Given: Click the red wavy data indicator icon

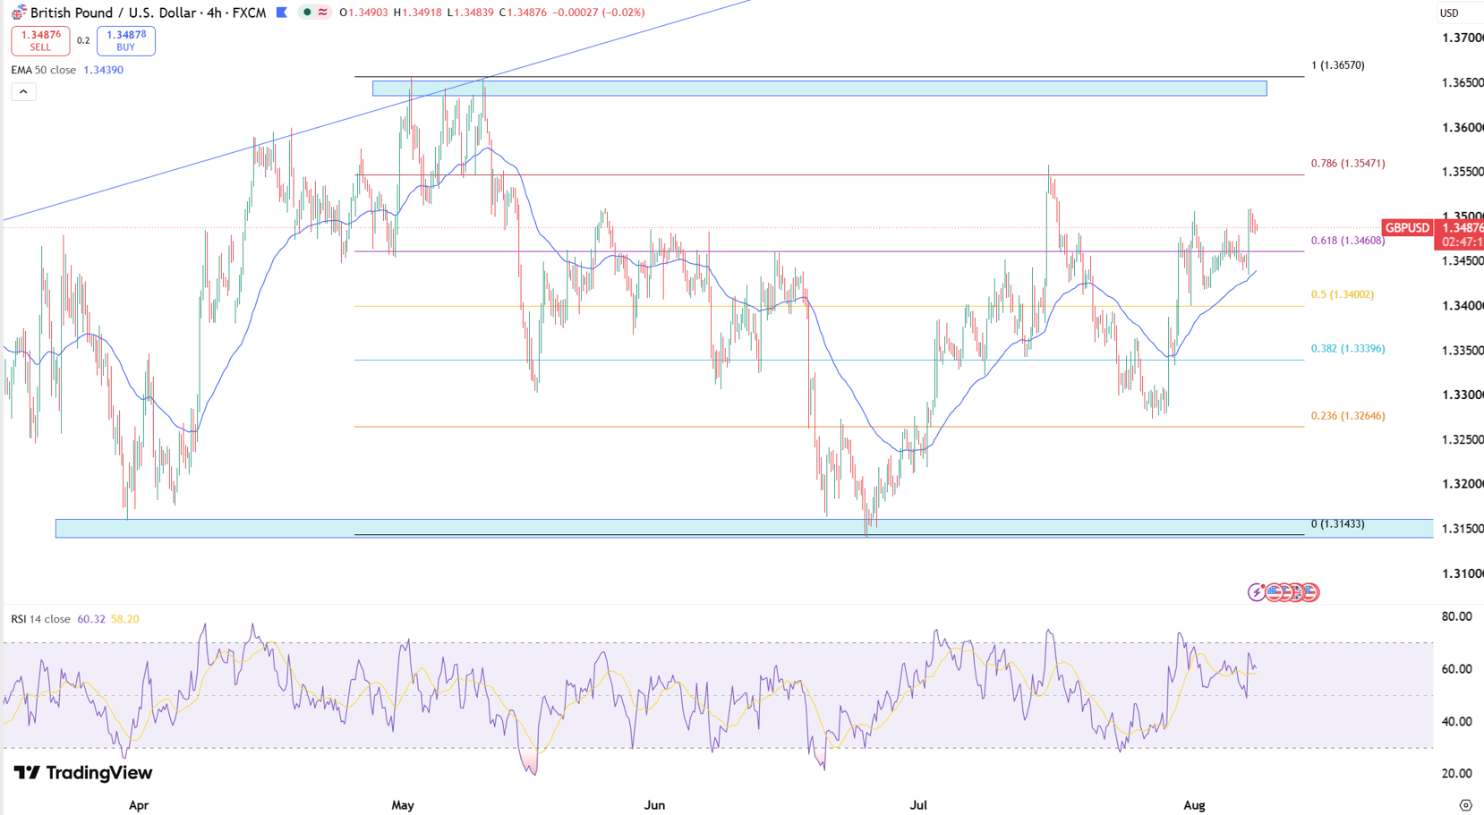Looking at the screenshot, I should [x=323, y=13].
